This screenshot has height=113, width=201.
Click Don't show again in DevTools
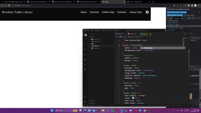coord(189,15)
